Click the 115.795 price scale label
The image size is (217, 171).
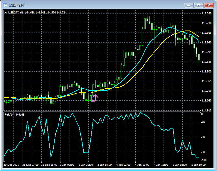tap(206, 52)
